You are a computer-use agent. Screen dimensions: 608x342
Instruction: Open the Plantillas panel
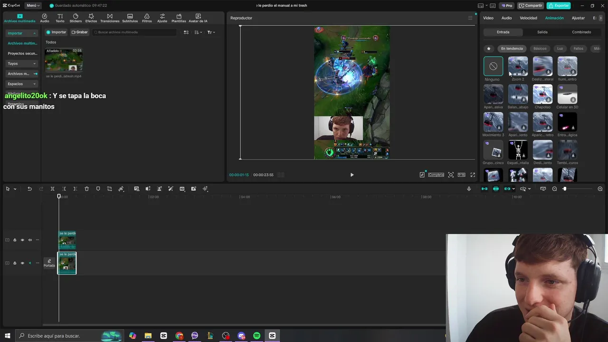click(179, 18)
